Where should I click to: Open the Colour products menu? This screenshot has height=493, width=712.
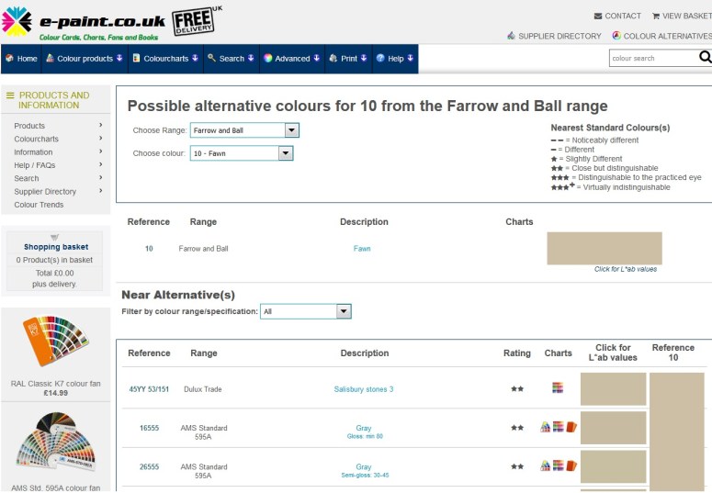(85, 58)
